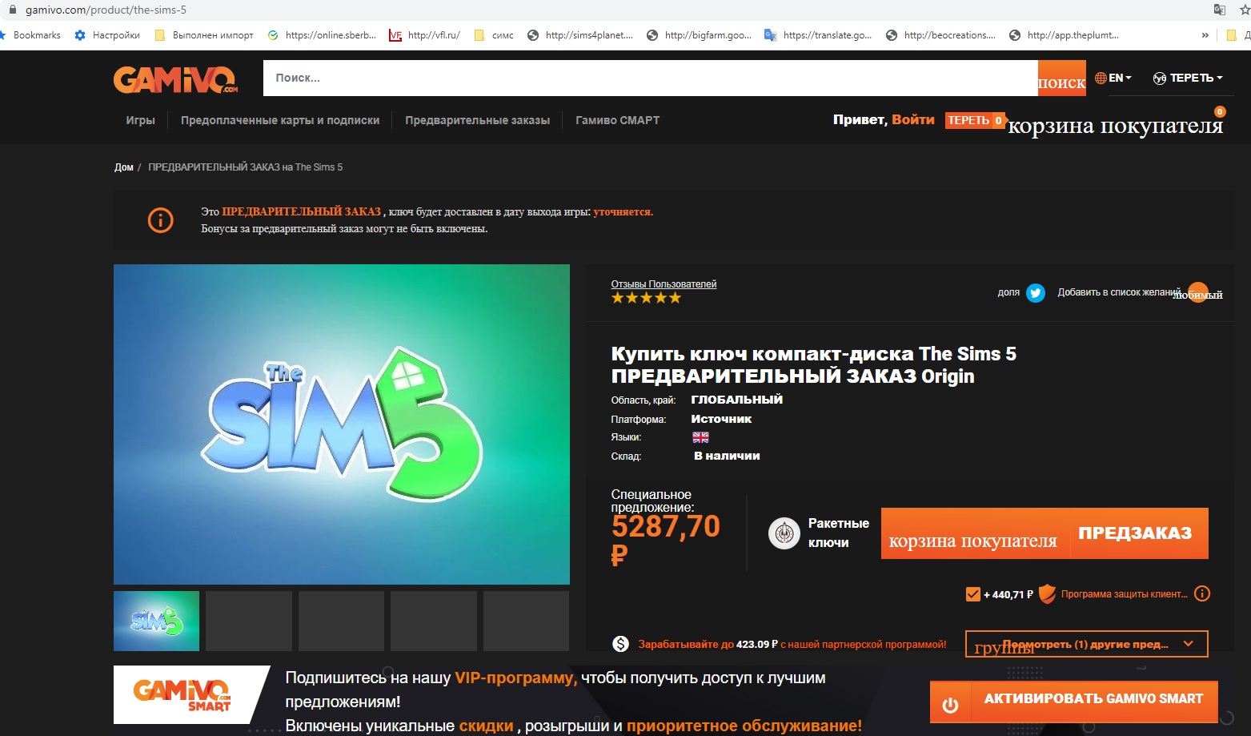Uncheck the +440,71 ₽ protection checkbox

[x=972, y=594]
